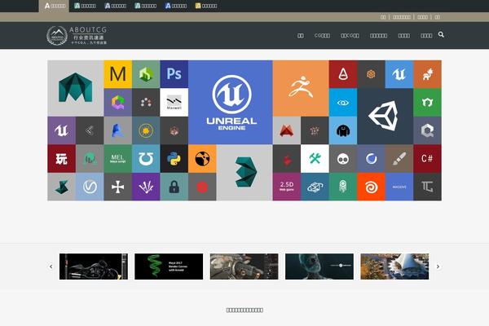Image resolution: width=489 pixels, height=326 pixels.
Task: Select the blue eye icon tile
Action: click(343, 103)
